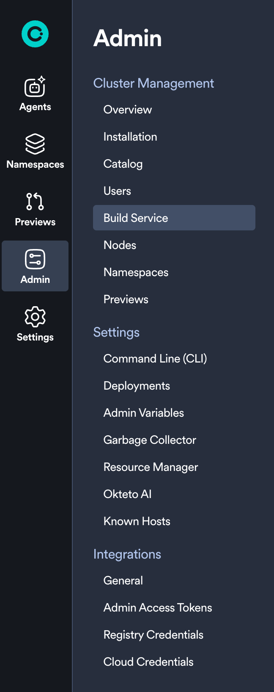Go to Deployments settings
Screen dimensions: 274x692
(x=137, y=385)
